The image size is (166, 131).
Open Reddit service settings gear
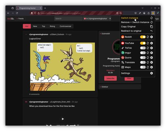pos(152,37)
